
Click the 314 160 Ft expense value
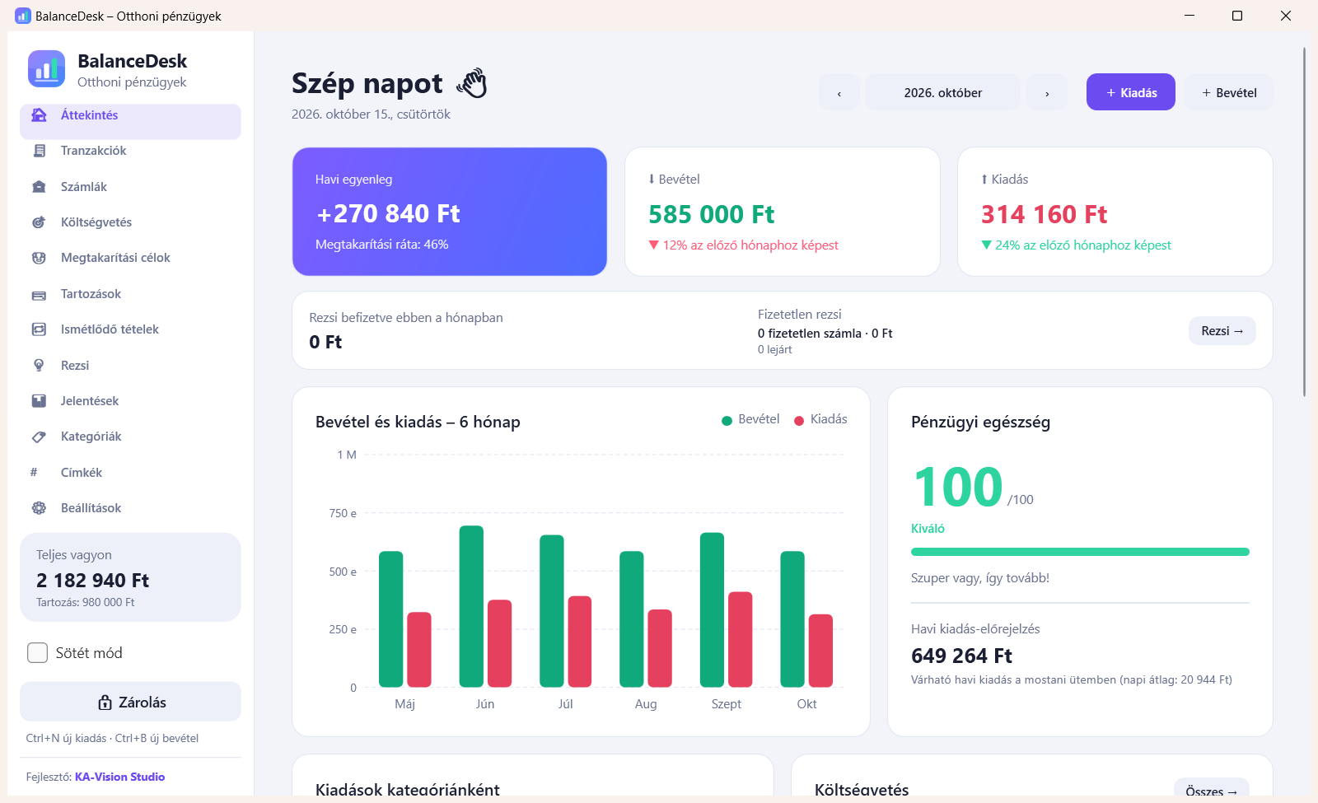pyautogui.click(x=1044, y=214)
